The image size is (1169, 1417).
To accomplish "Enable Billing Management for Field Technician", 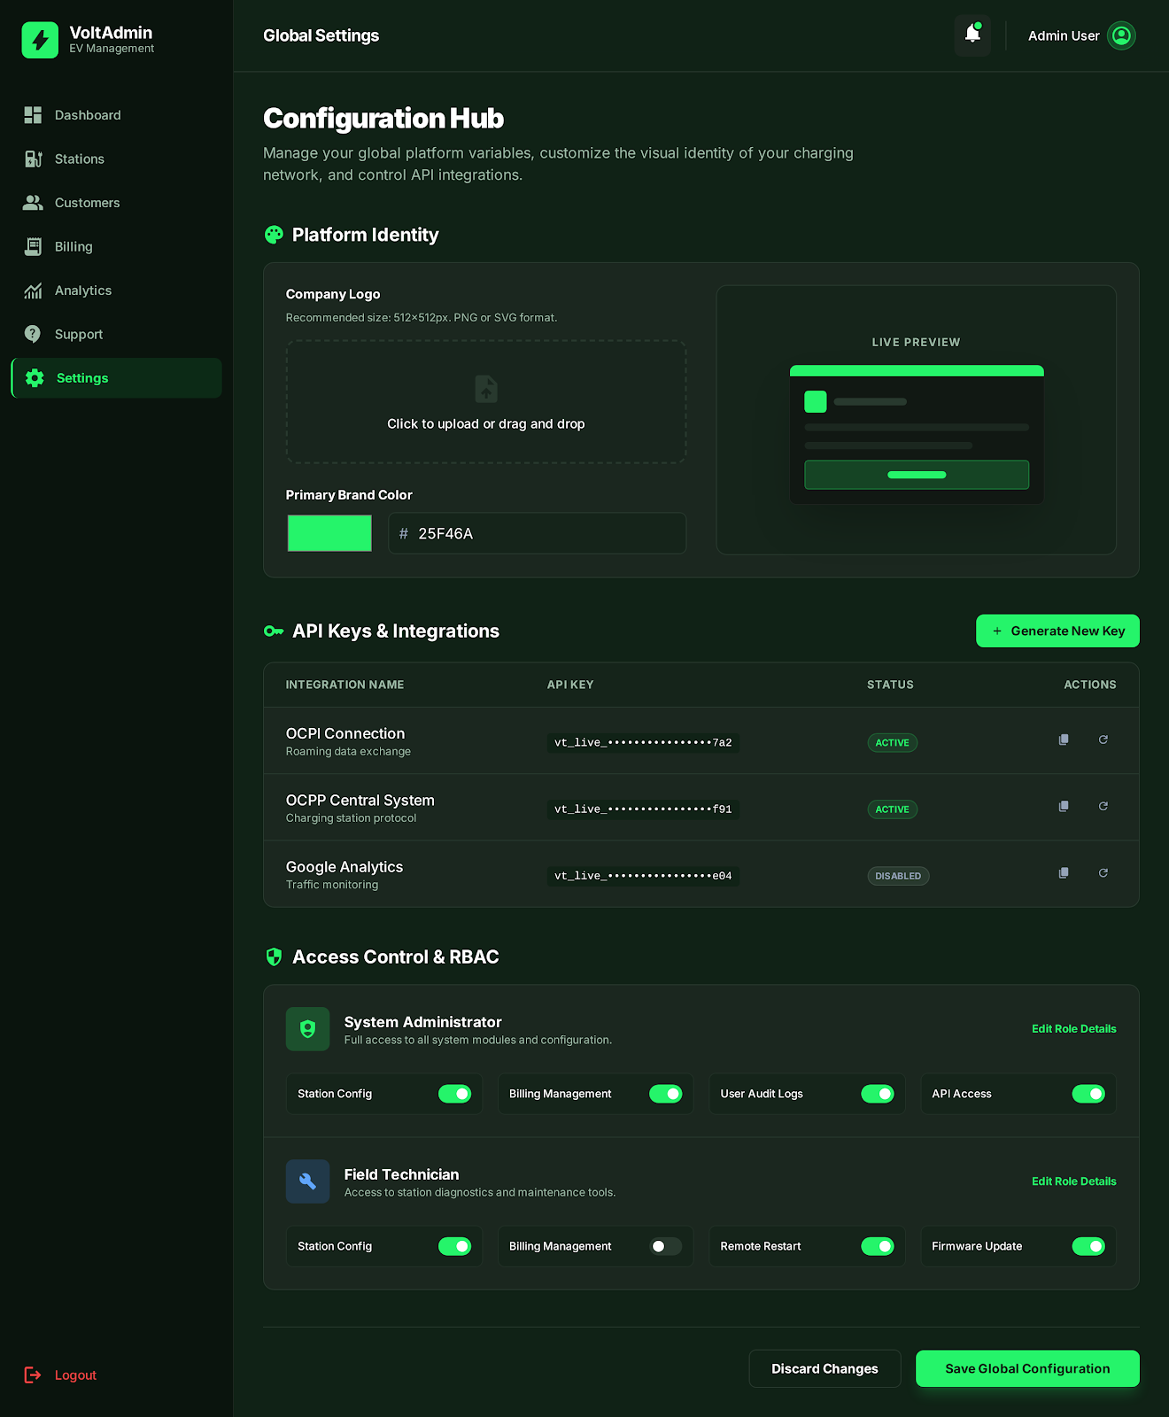I will point(665,1246).
